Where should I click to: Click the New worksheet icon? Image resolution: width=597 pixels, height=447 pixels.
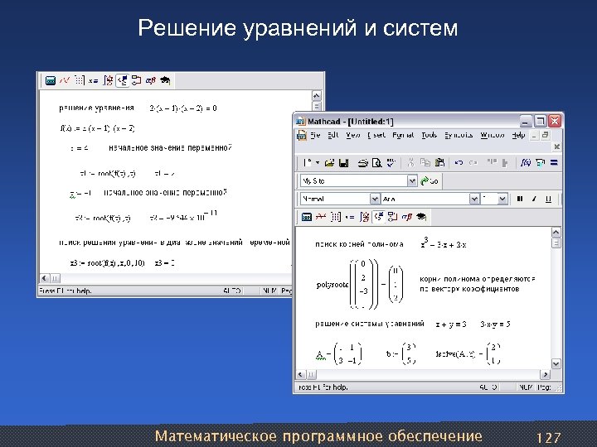308,163
